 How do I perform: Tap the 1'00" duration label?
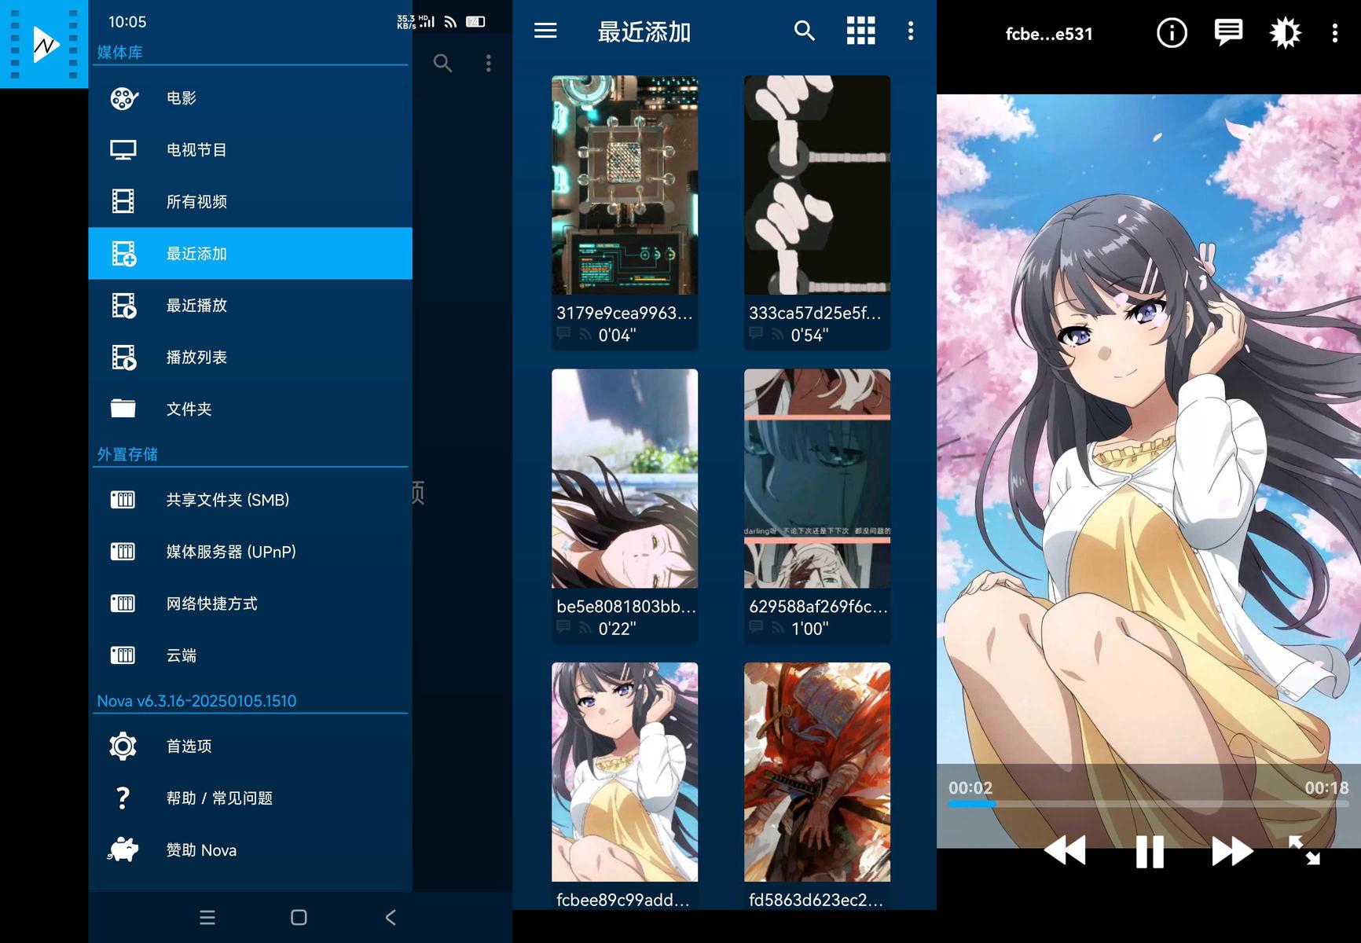[x=809, y=629]
